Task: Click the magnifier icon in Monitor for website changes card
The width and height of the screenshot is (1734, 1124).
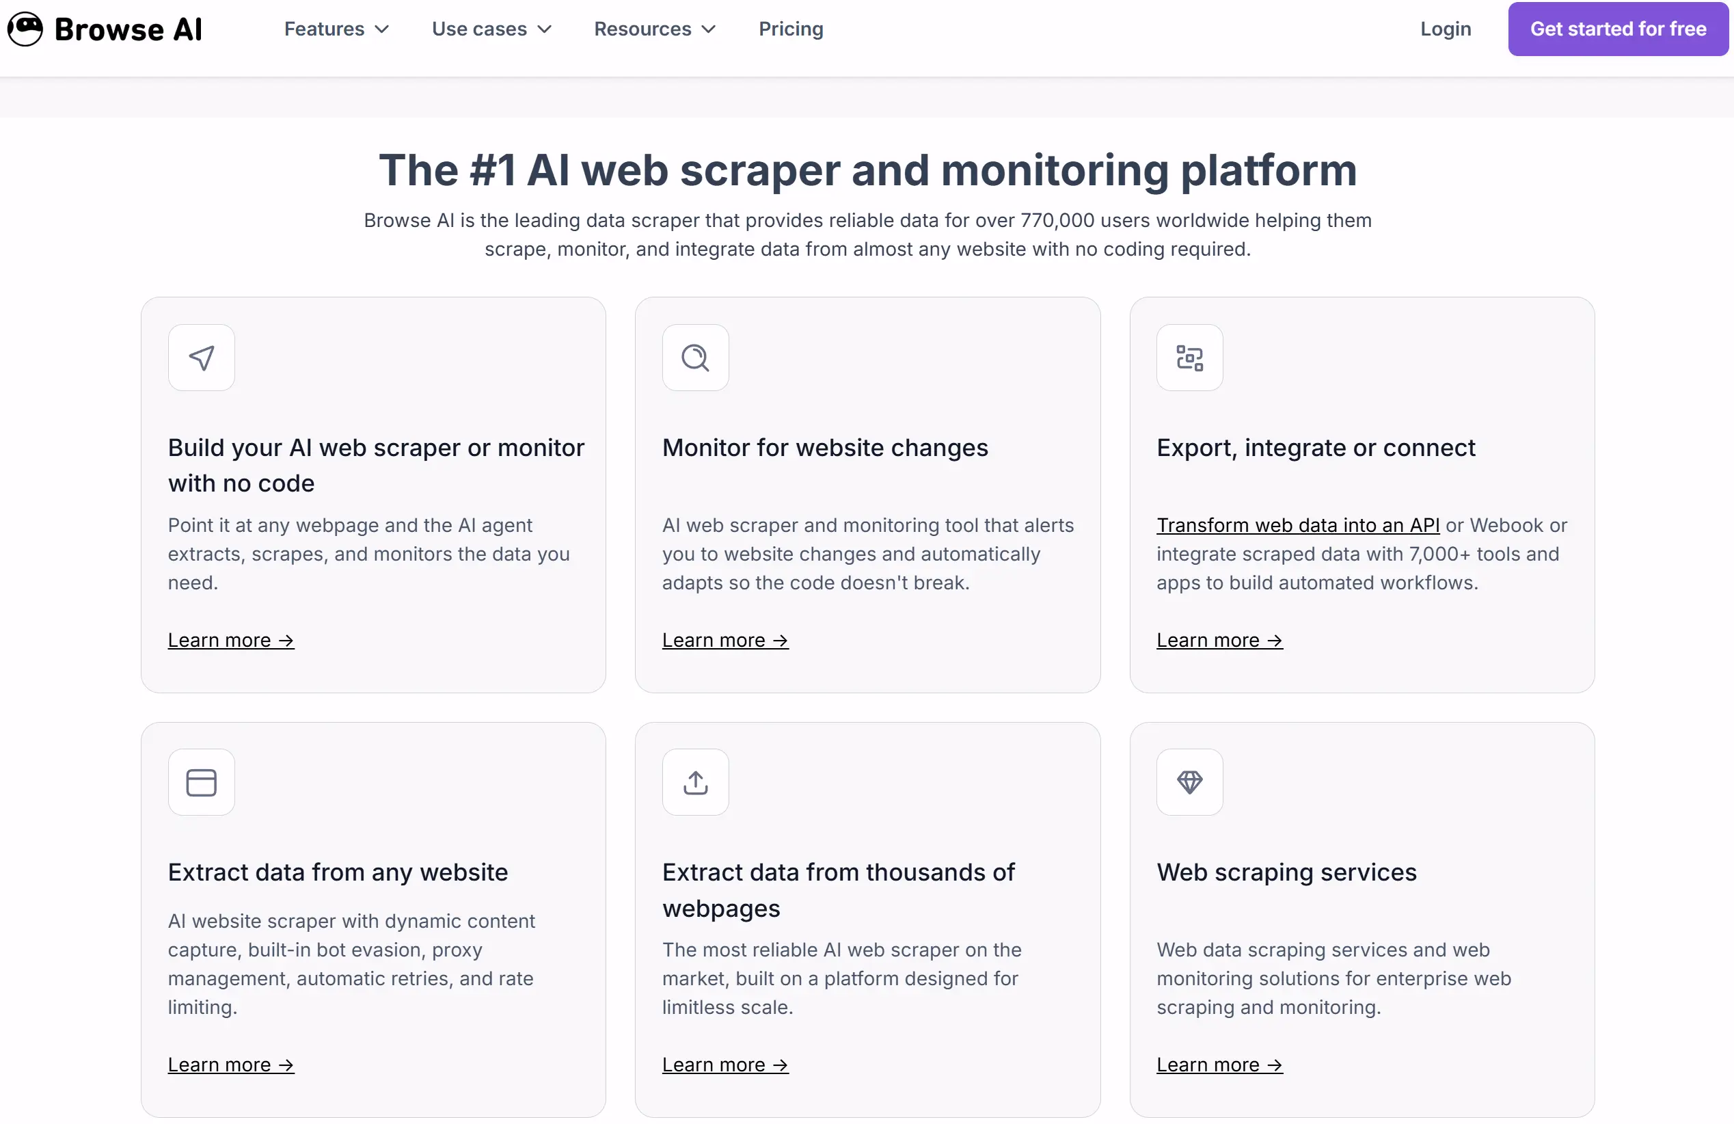Action: [x=695, y=357]
